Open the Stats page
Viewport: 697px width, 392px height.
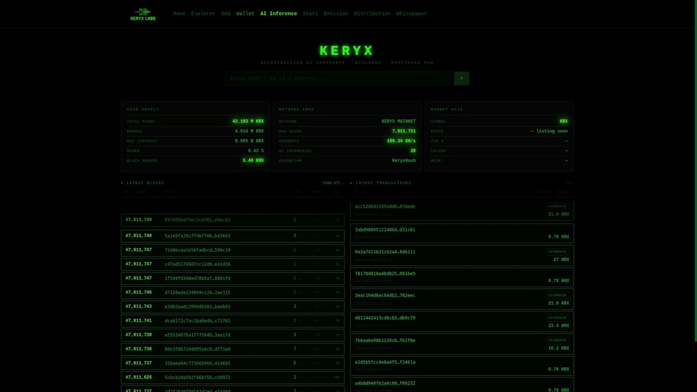point(310,14)
